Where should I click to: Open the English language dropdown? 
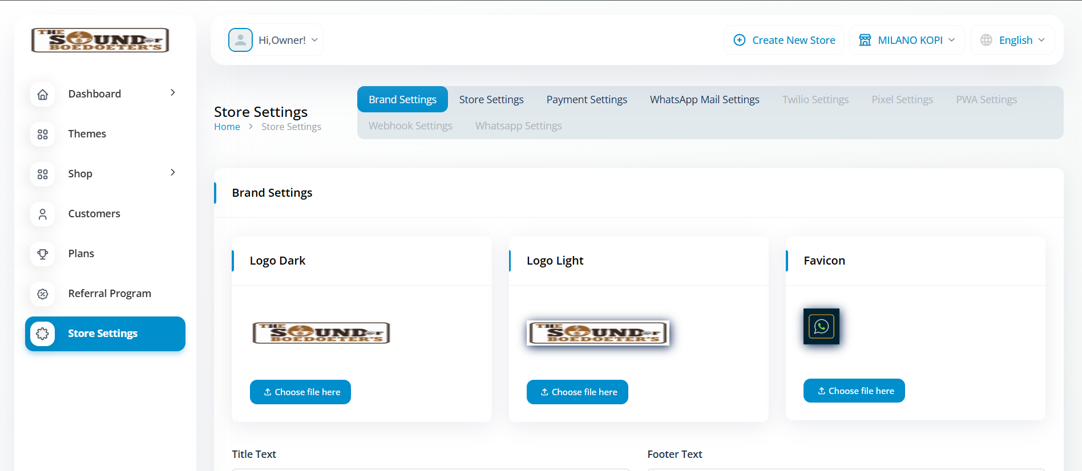pos(1012,40)
